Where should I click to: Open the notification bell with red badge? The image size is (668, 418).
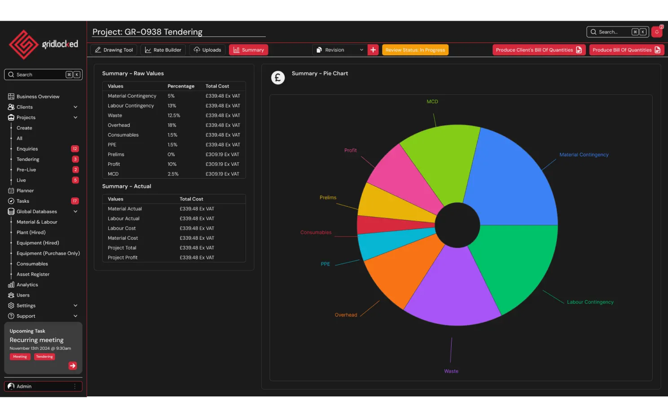click(657, 31)
